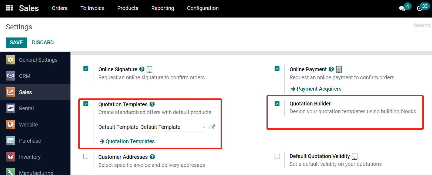Image resolution: width=432 pixels, height=175 pixels.
Task: Click the Online Signature help icon
Action: tap(142, 69)
